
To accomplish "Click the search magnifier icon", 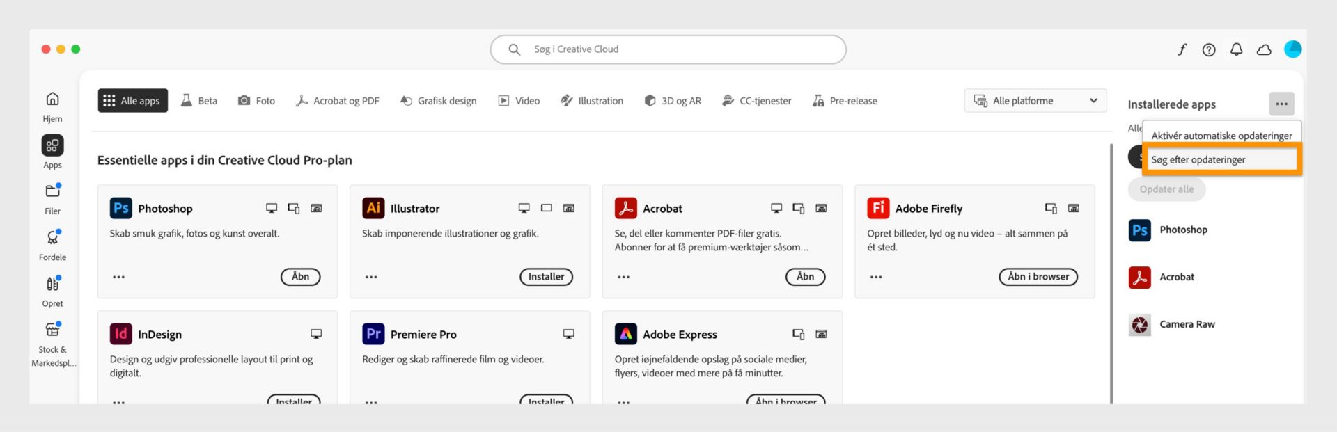I will tap(515, 49).
